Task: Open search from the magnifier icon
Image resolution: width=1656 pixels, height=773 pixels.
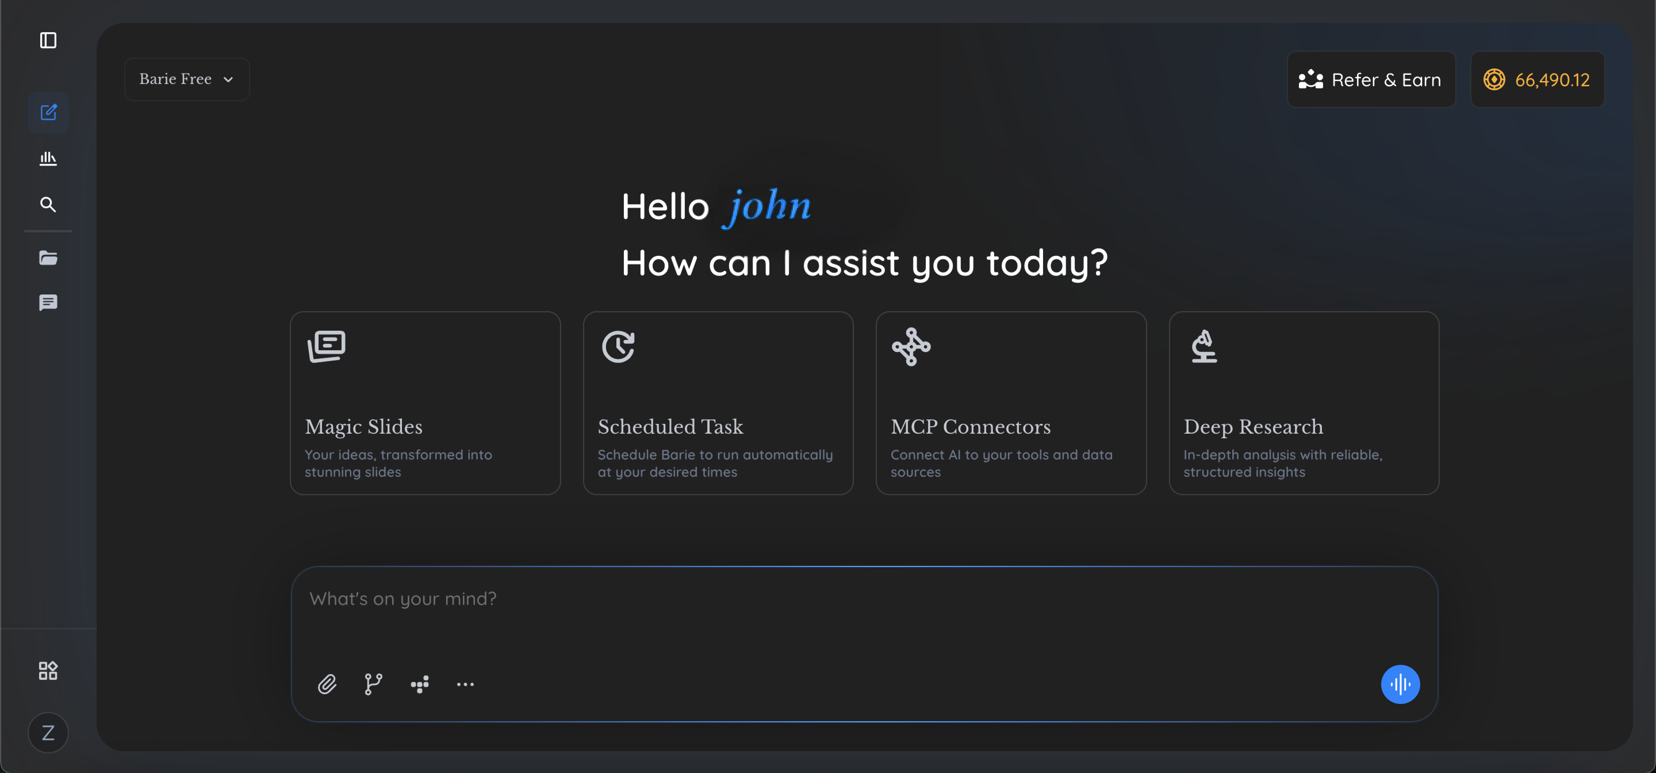Action: coord(48,204)
